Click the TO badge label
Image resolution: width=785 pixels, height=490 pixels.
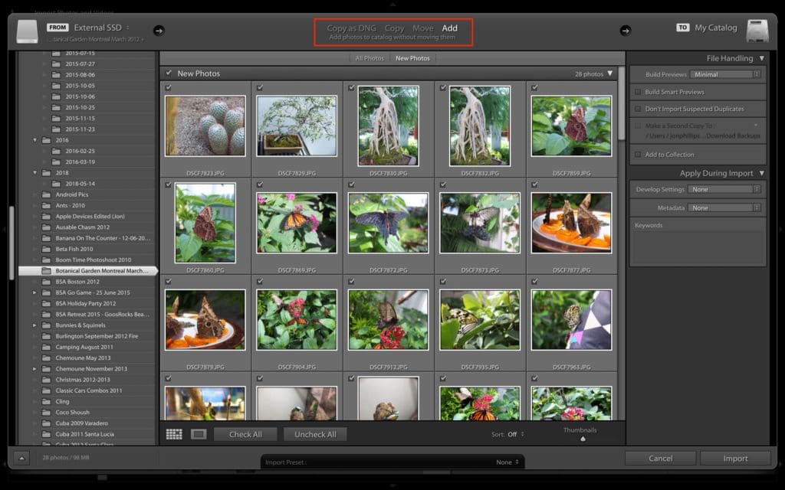coord(683,28)
